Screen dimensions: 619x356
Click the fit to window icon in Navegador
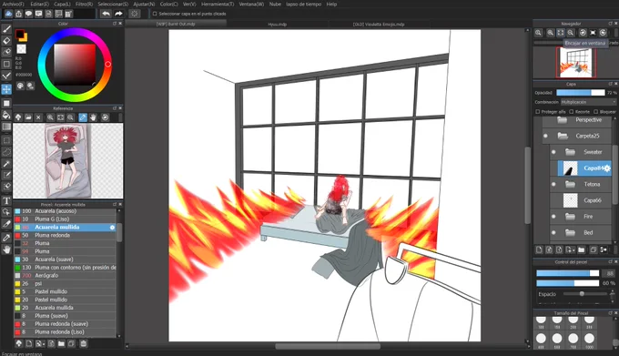[561, 33]
